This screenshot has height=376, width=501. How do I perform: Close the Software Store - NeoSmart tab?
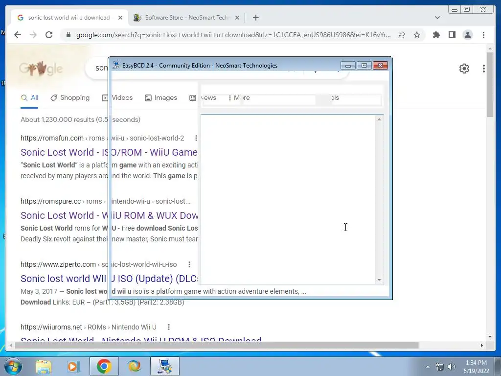237,18
